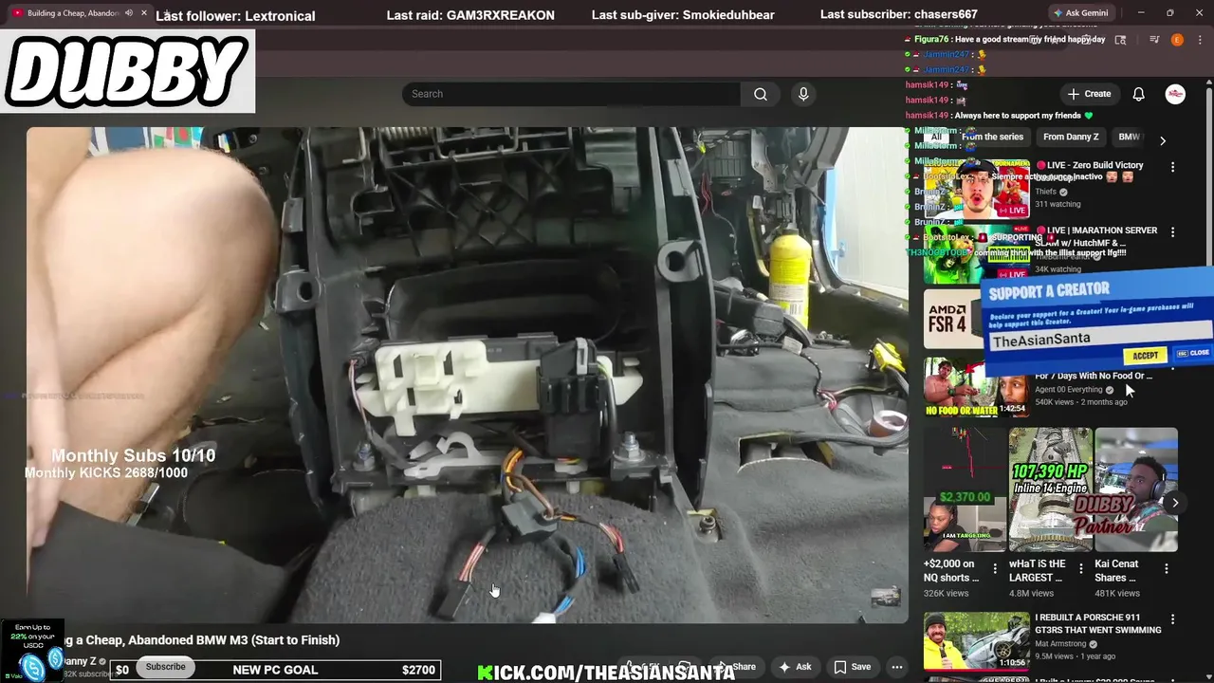Click the Create button
The image size is (1214, 683).
(1089, 94)
